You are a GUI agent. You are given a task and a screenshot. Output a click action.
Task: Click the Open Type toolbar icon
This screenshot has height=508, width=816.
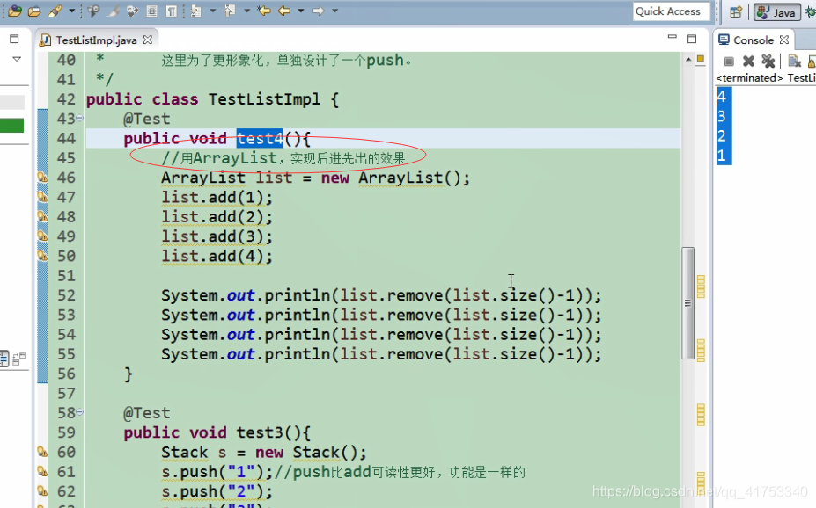[15, 11]
